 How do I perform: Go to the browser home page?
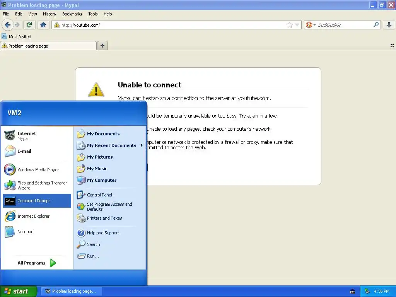coord(43,25)
